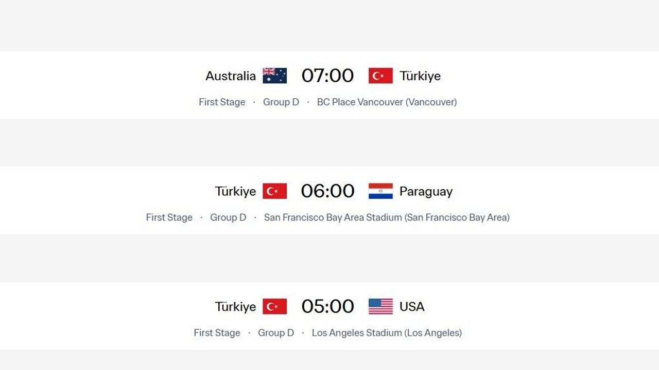This screenshot has height=370, width=659.
Task: Open the Australia team name link
Action: tap(231, 76)
